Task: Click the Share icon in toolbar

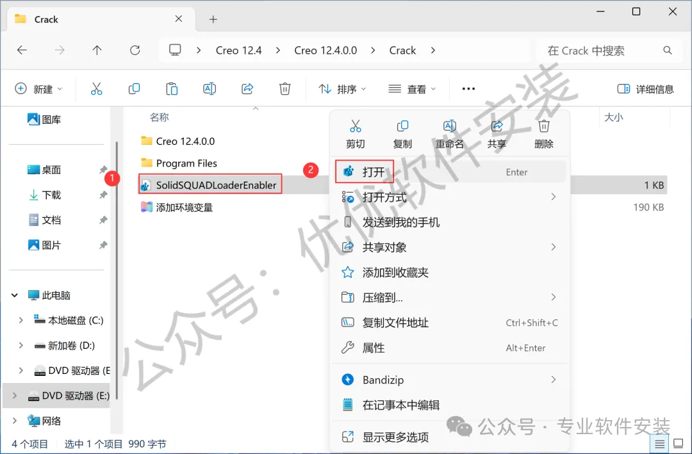Action: tap(247, 88)
